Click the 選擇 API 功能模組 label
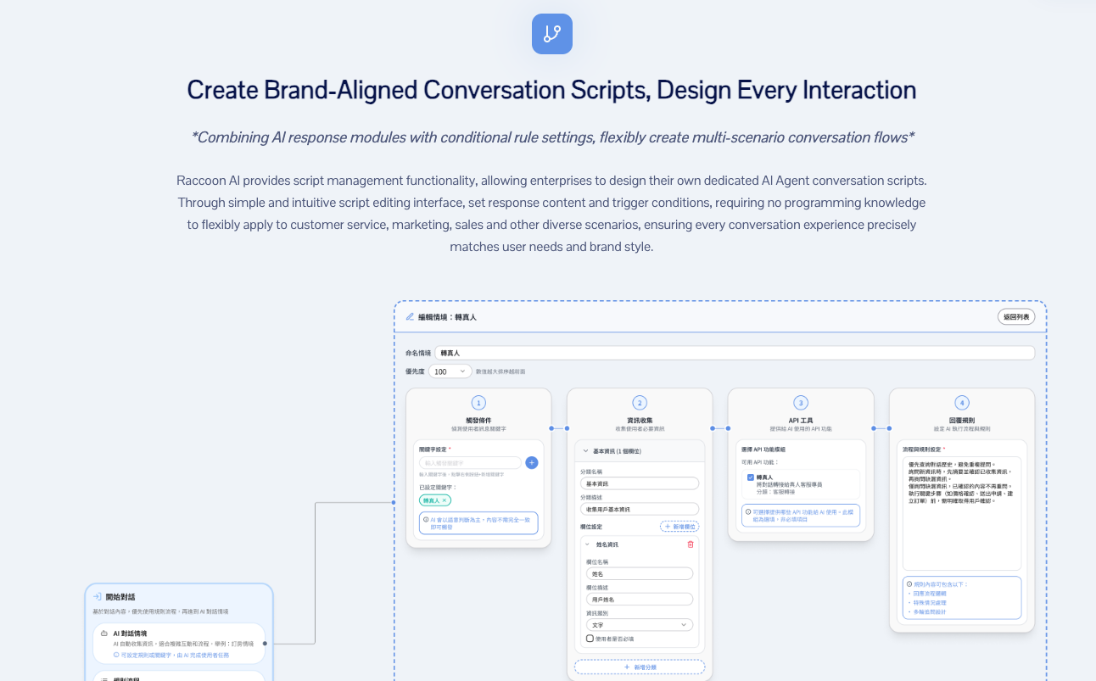Screen dimensions: 1096x681 click(x=763, y=448)
